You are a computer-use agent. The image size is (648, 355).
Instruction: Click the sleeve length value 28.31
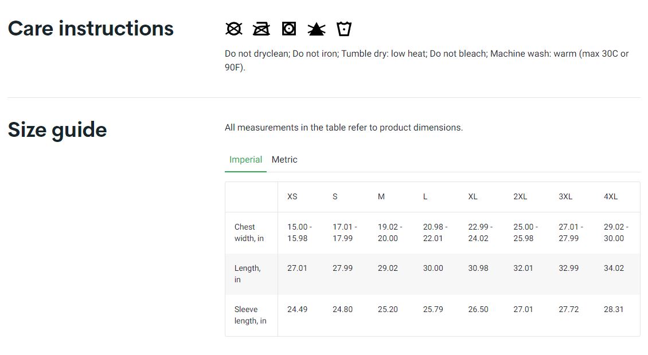click(614, 309)
